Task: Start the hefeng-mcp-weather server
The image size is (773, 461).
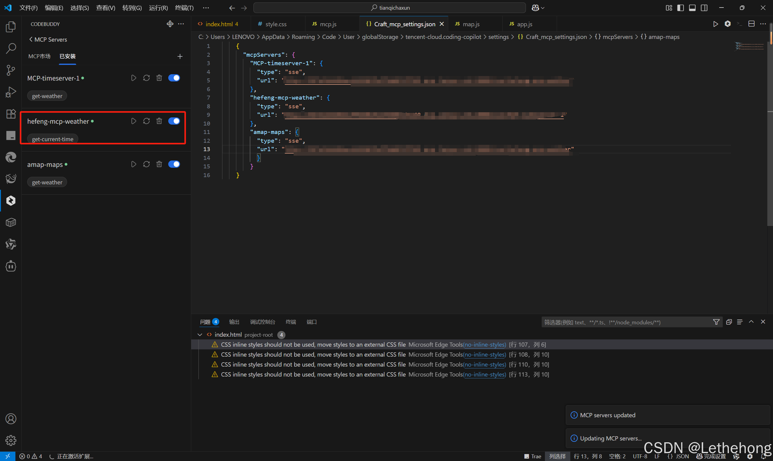Action: [x=134, y=121]
